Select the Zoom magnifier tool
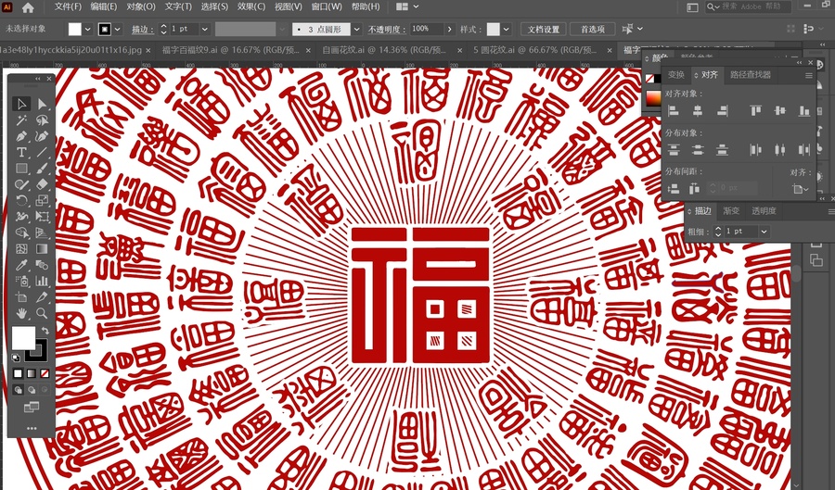Image resolution: width=835 pixels, height=490 pixels. [x=42, y=313]
